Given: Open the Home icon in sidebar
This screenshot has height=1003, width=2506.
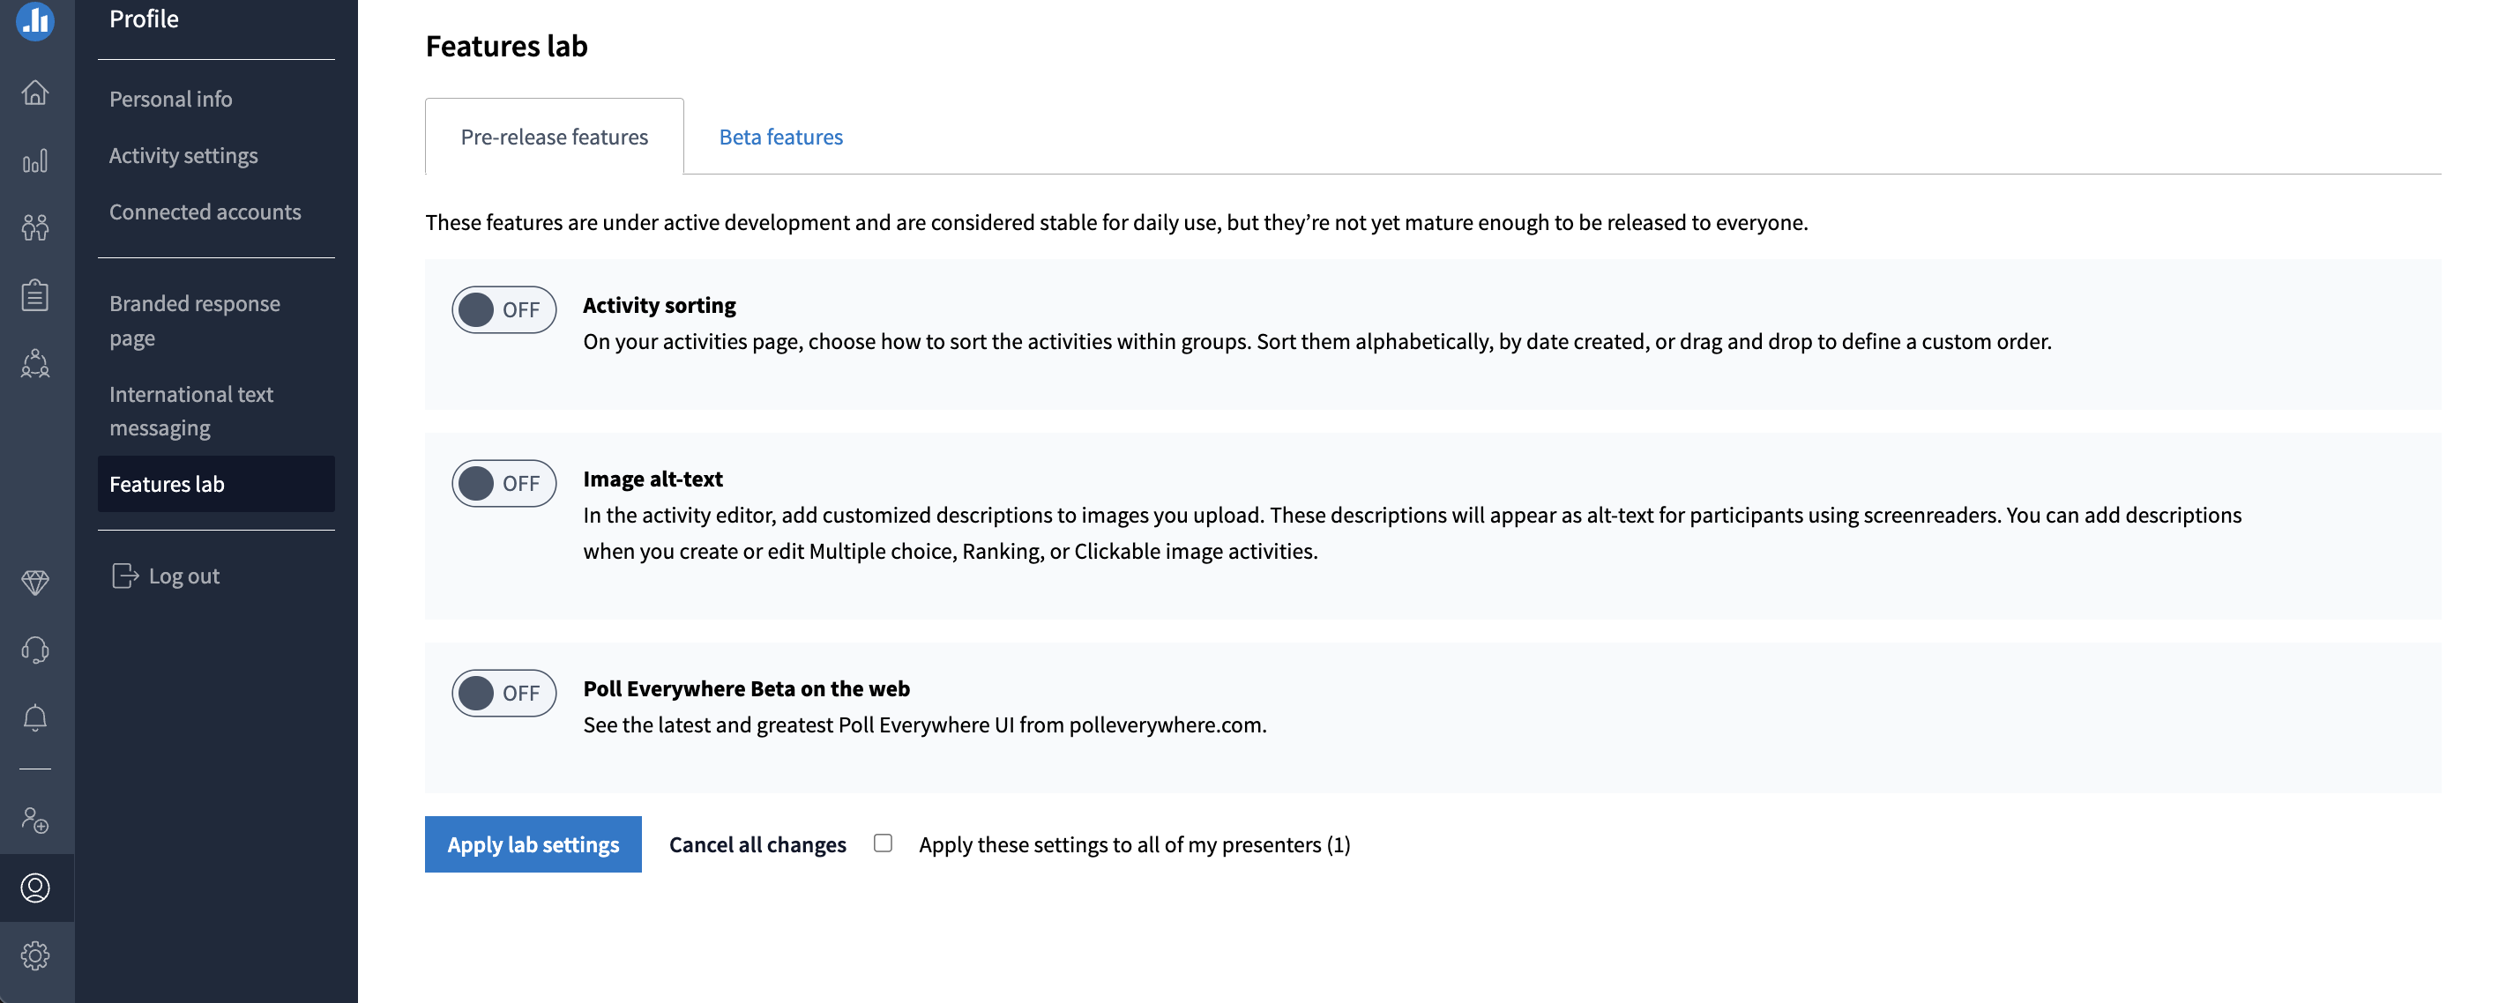Looking at the screenshot, I should (35, 93).
